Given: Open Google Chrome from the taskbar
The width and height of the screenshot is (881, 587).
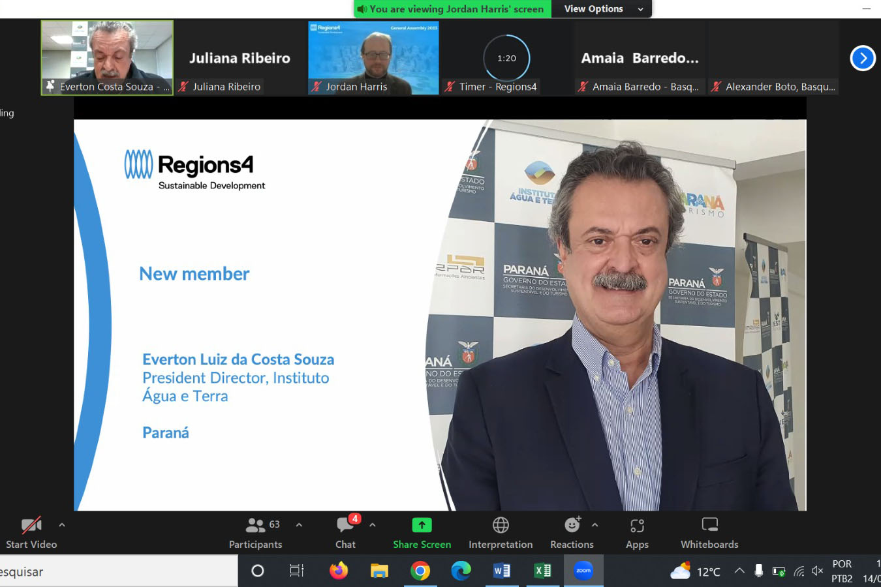Looking at the screenshot, I should pyautogui.click(x=420, y=571).
